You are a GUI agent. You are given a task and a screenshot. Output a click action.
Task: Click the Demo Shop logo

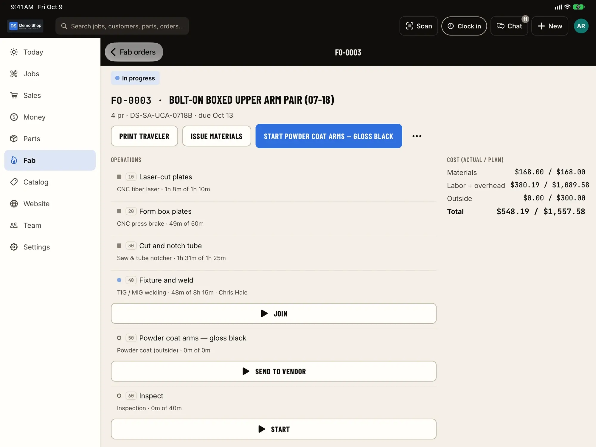pos(25,26)
